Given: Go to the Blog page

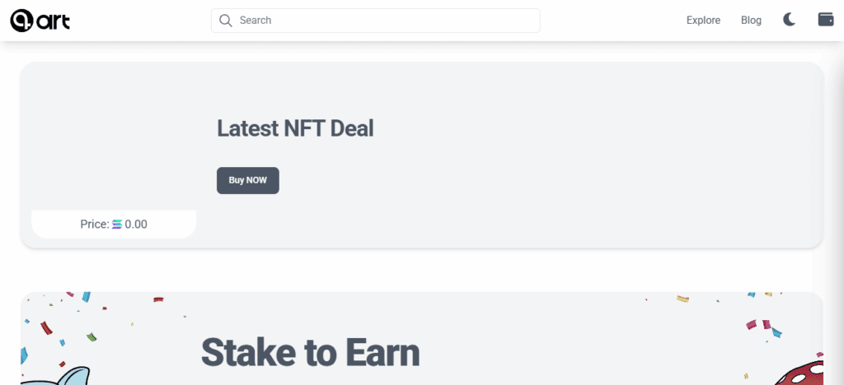Looking at the screenshot, I should pos(751,21).
